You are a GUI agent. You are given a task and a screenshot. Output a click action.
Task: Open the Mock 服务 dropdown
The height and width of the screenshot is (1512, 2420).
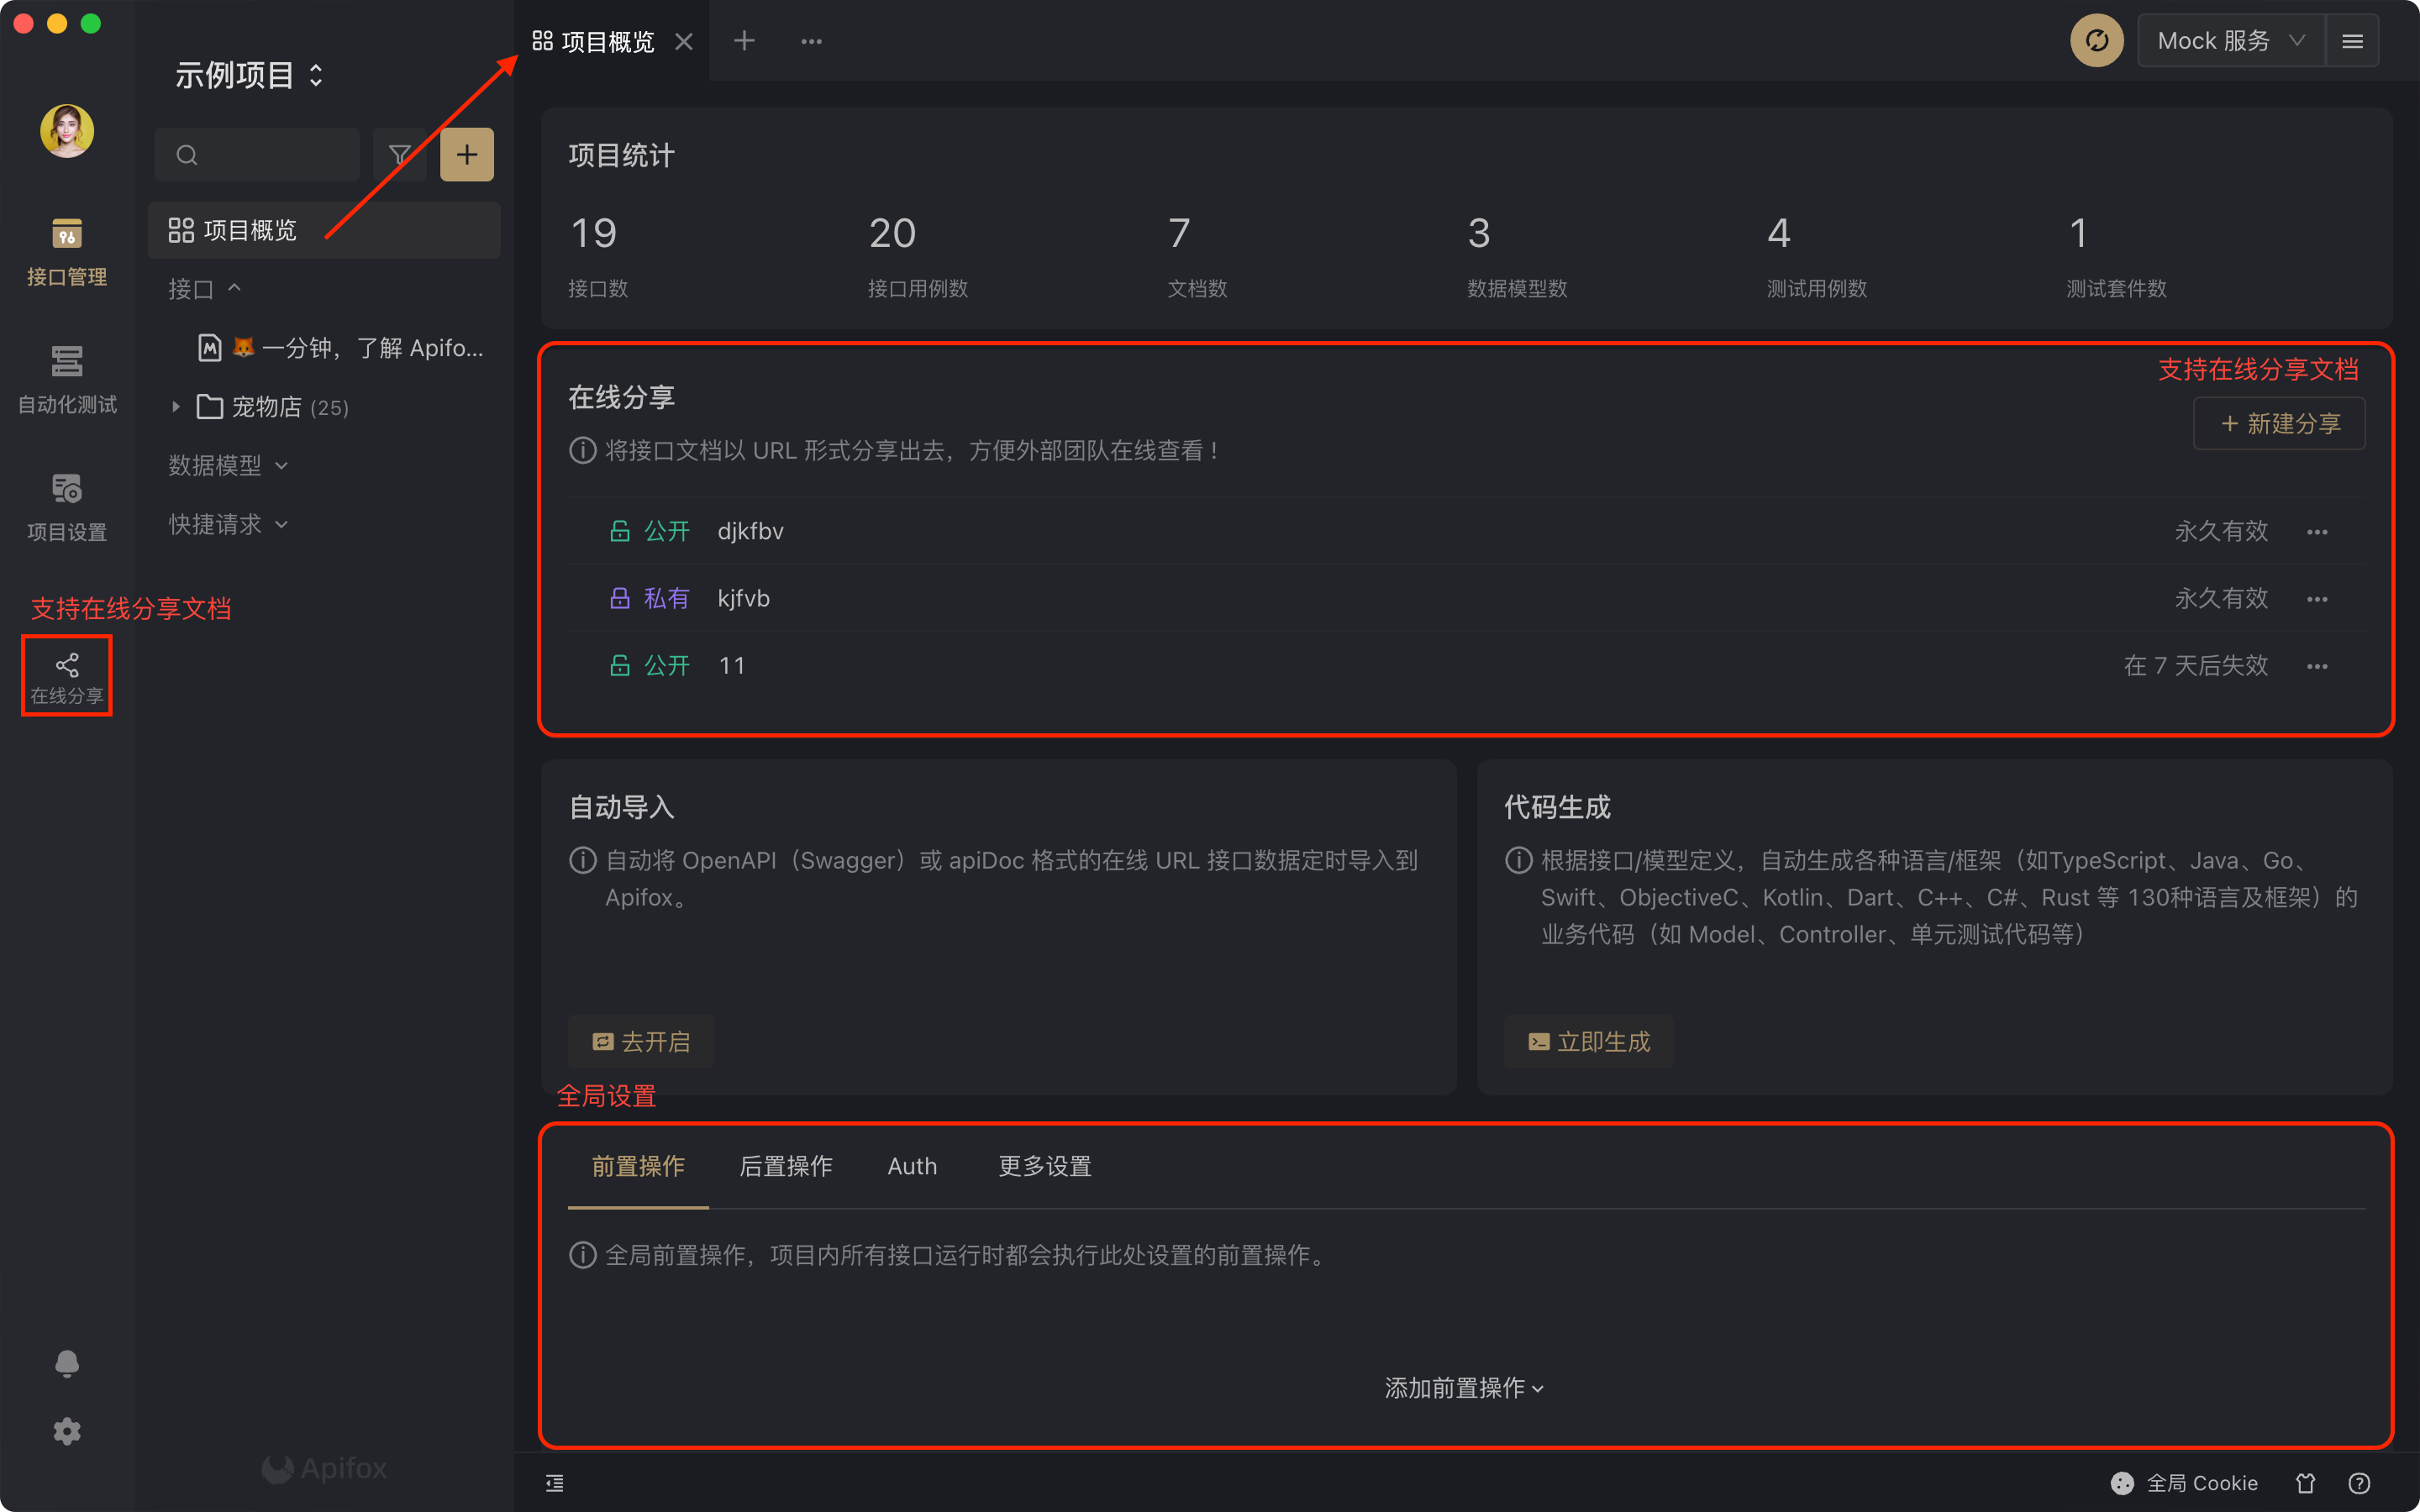(2230, 41)
